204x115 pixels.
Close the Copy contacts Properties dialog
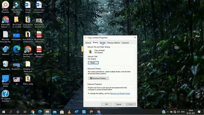[135, 38]
